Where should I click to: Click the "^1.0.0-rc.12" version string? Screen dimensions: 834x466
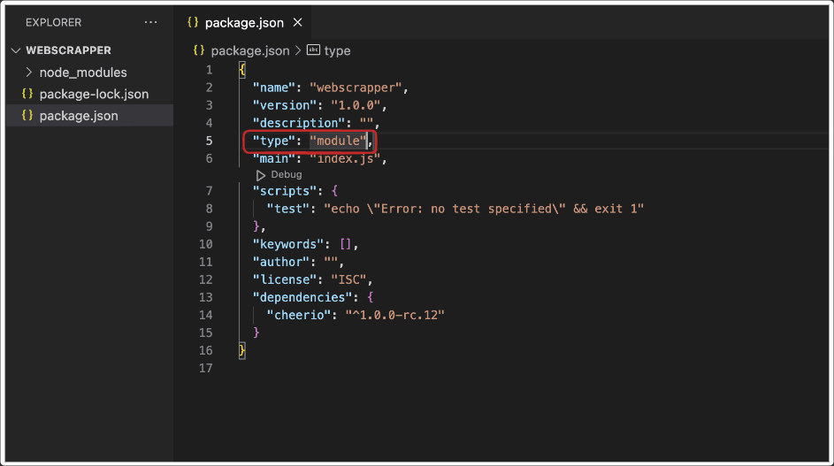pos(394,315)
